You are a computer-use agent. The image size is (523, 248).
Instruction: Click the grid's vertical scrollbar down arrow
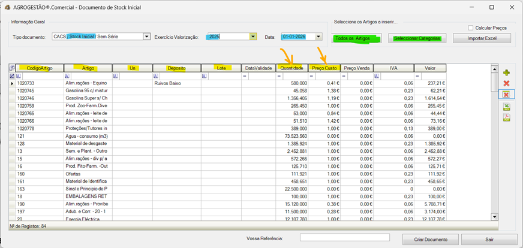coord(495,217)
